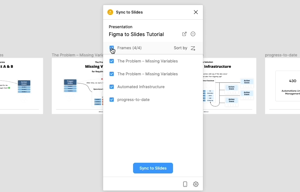Click the Frames (4/4) label
Screen dimensions: 300x192
click(x=129, y=48)
